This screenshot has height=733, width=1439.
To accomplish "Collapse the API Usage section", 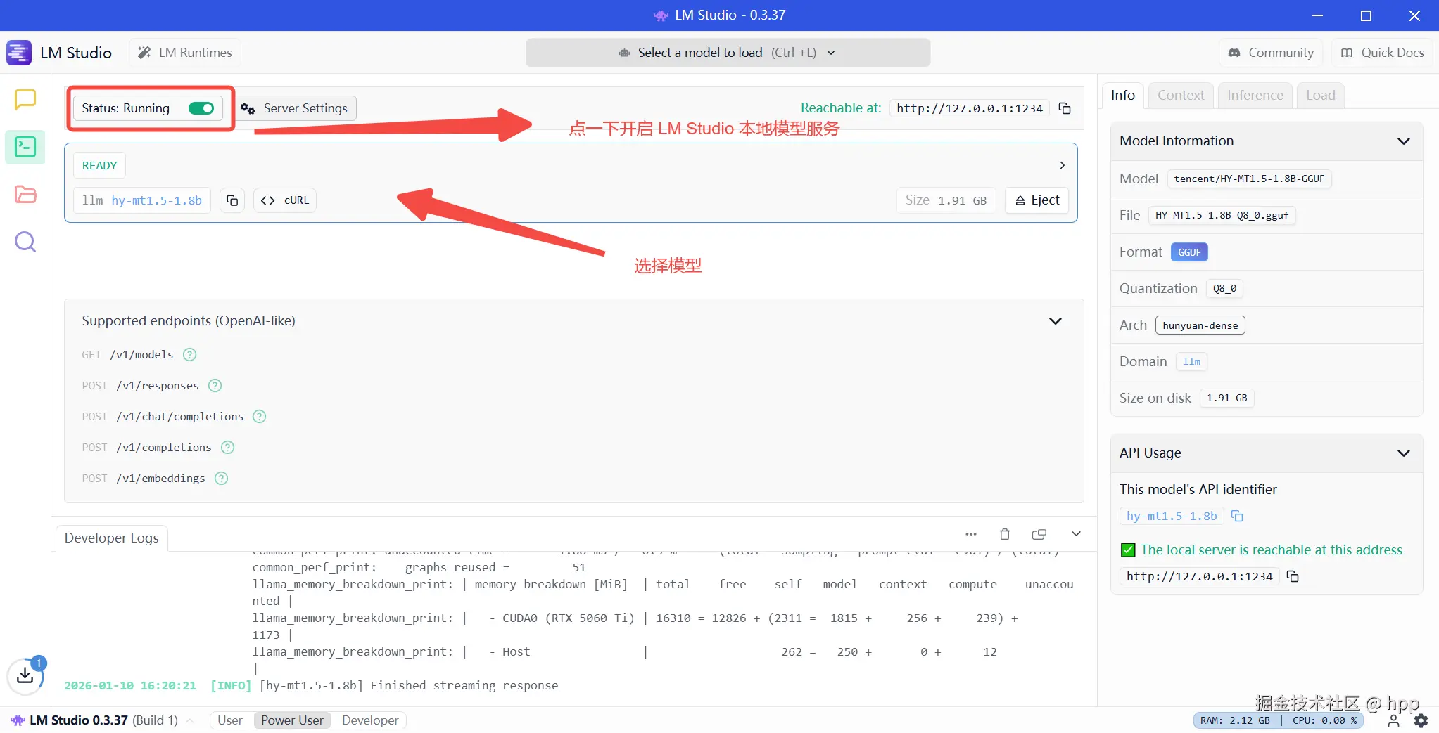I will [x=1404, y=453].
